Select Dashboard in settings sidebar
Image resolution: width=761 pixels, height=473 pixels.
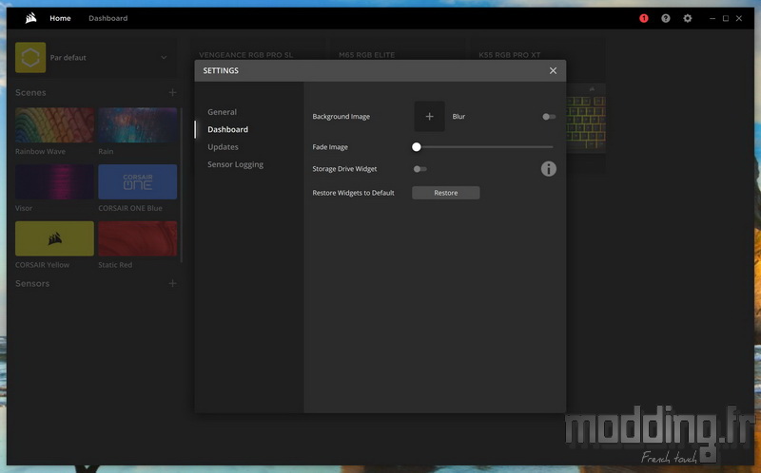click(x=227, y=129)
